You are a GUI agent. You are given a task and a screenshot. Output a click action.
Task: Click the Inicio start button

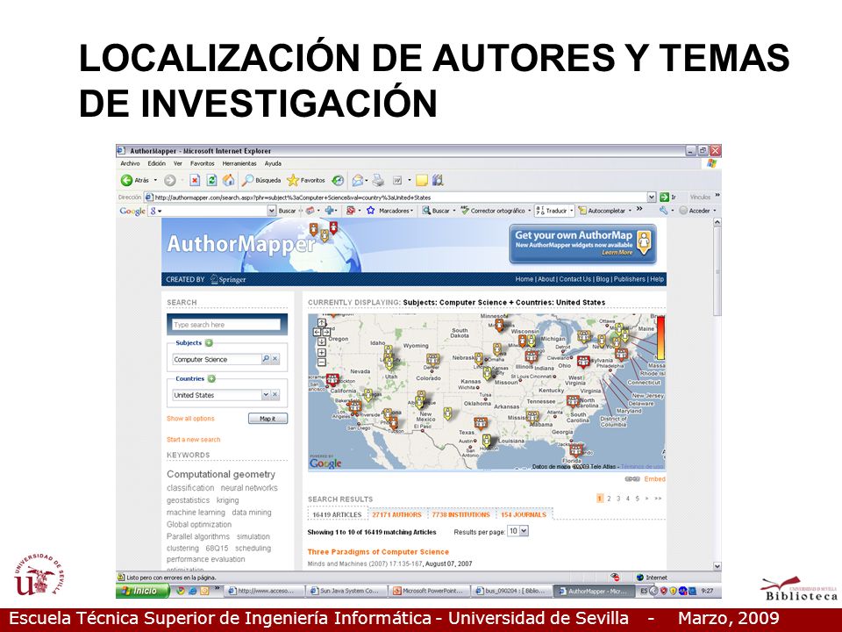tap(143, 591)
